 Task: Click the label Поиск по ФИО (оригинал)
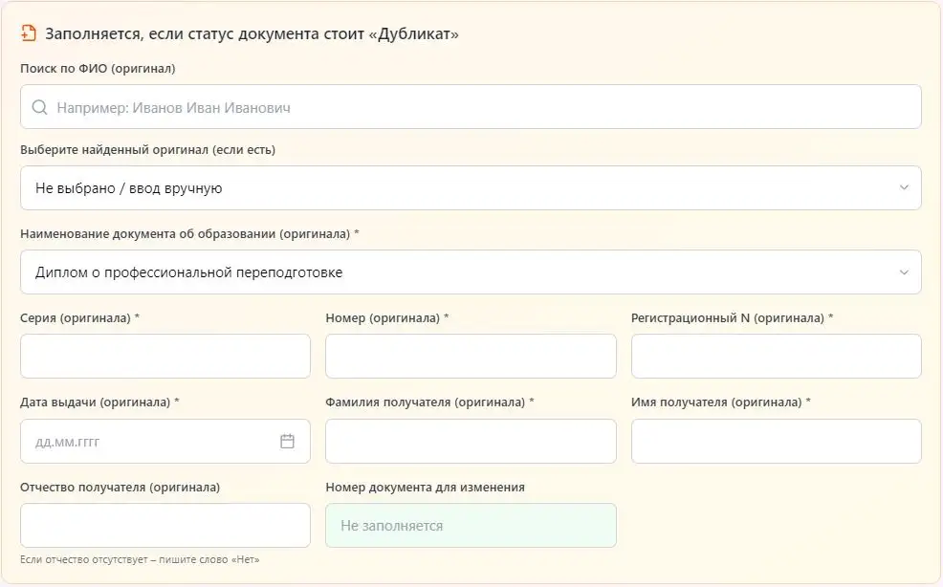pyautogui.click(x=98, y=69)
